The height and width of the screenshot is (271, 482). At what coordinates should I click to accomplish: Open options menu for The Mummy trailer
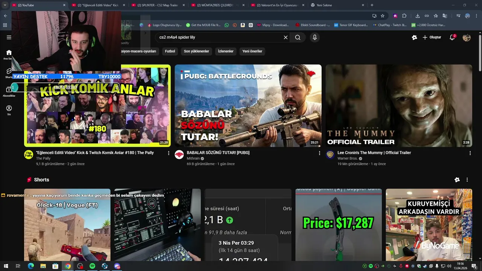[470, 153]
